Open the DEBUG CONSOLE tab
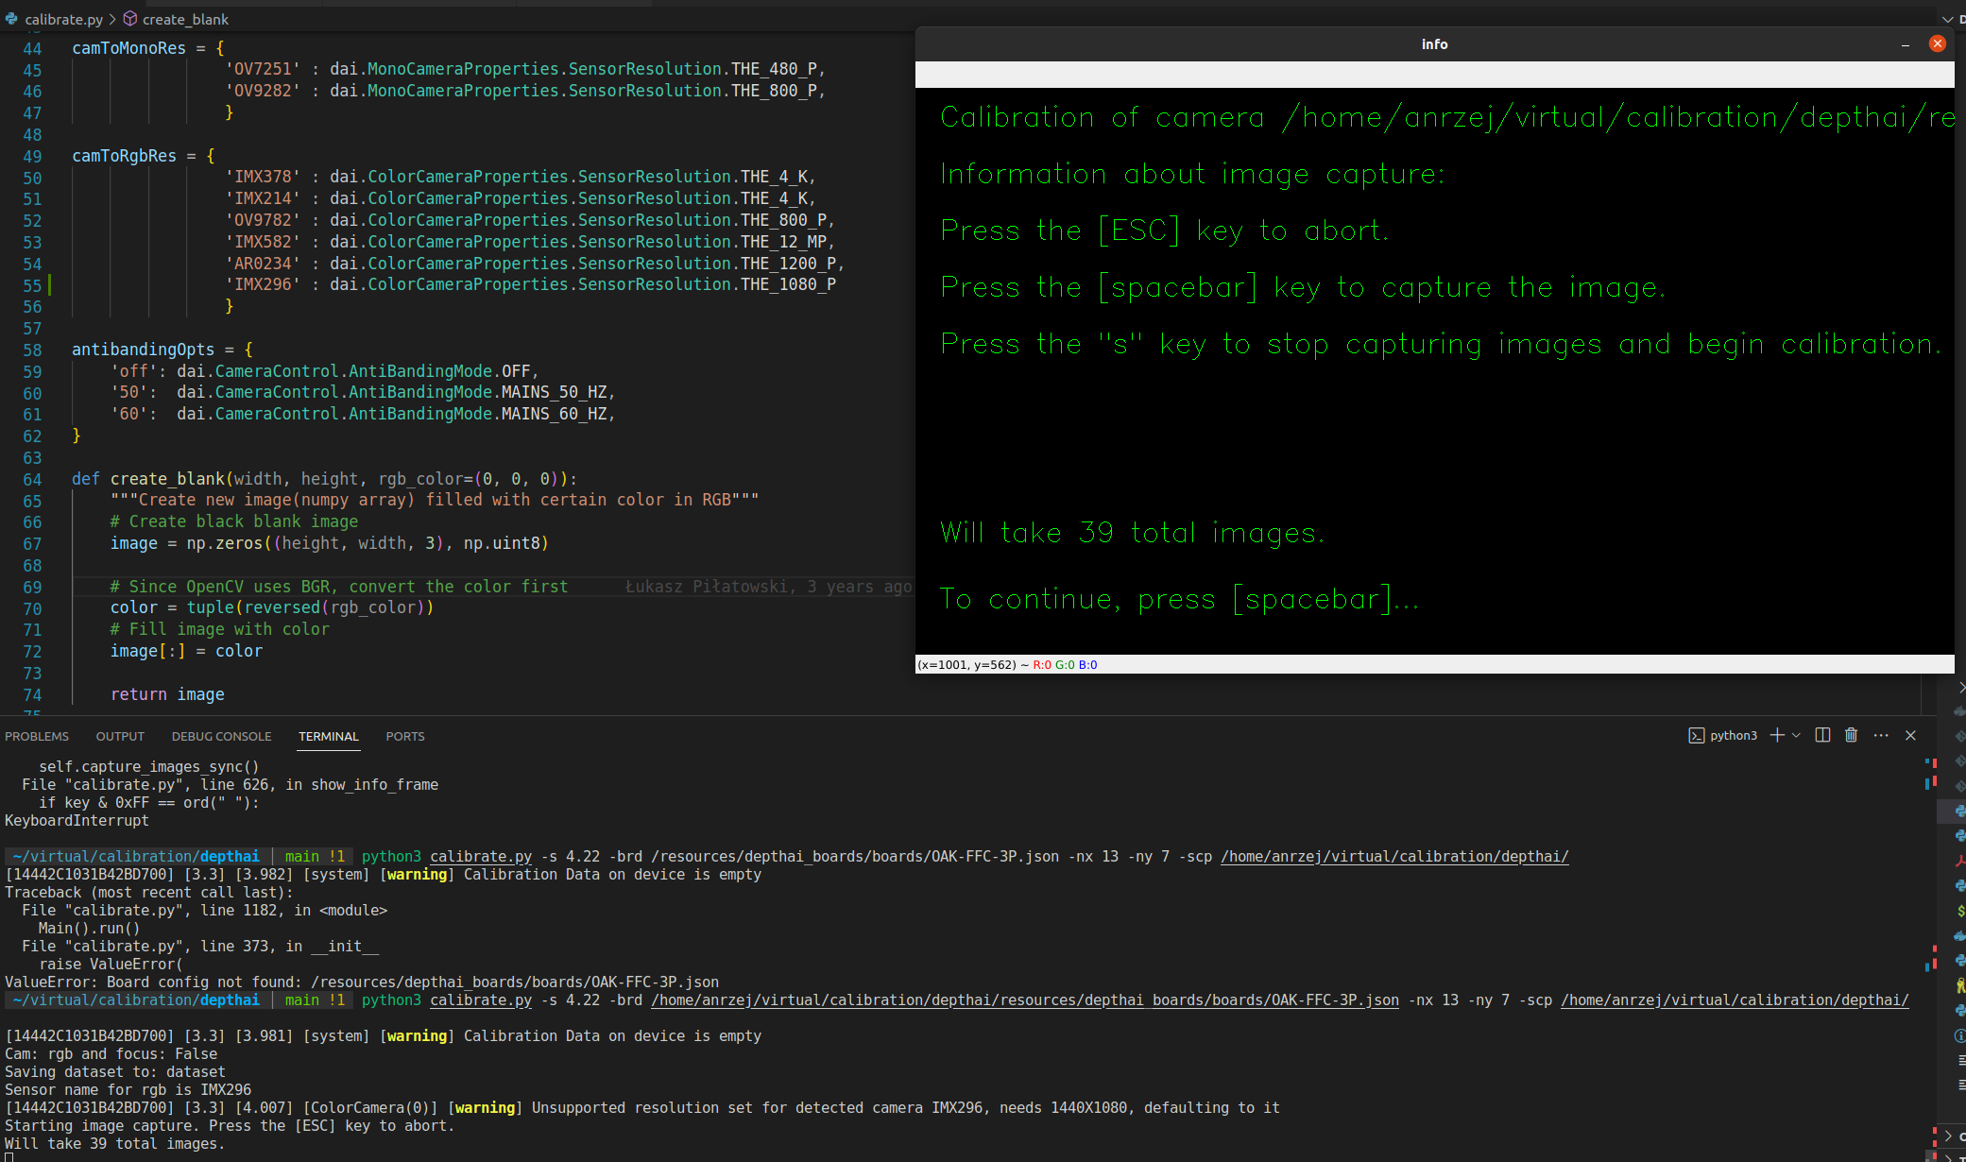Screen dimensions: 1966x1162 (x=221, y=736)
